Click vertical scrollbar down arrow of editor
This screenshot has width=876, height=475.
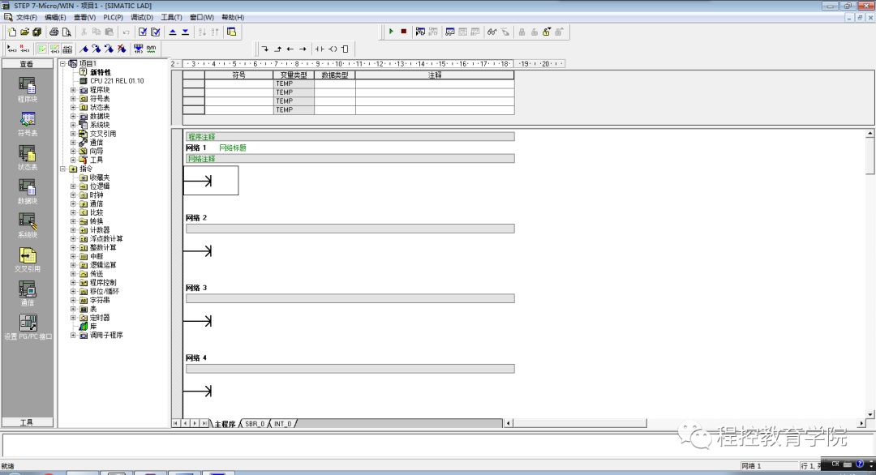(x=870, y=414)
